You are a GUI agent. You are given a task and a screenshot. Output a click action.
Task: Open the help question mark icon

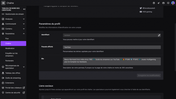pos(154,3)
